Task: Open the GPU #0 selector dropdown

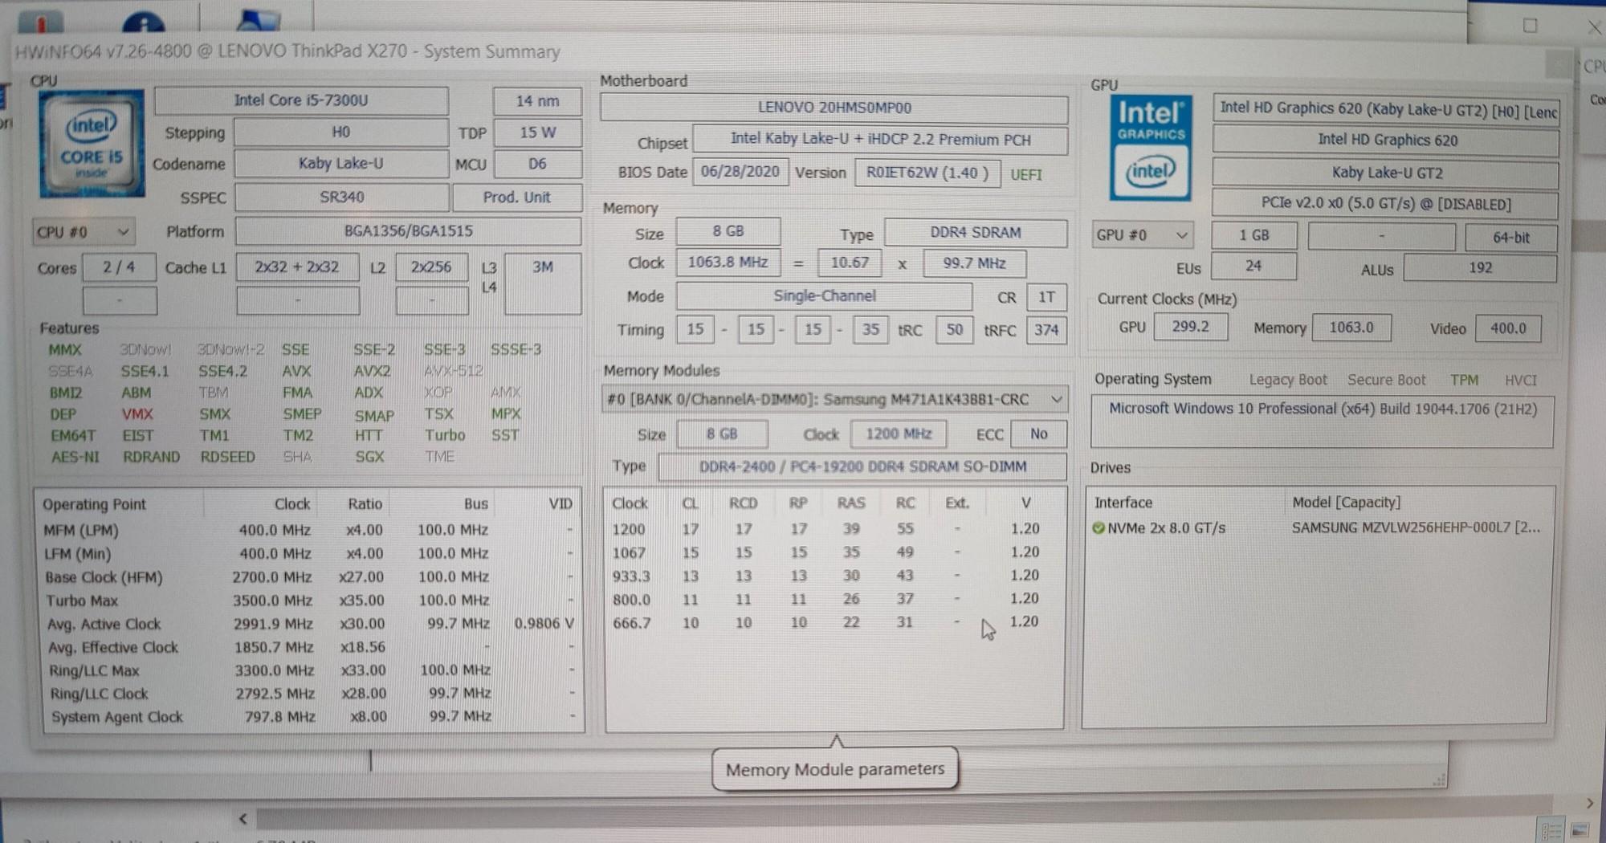Action: click(x=1142, y=235)
